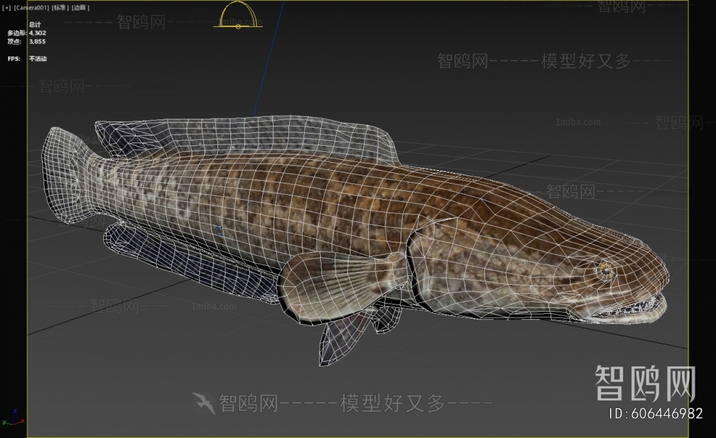Open the [标准] shading quality menu
This screenshot has height=438, width=716.
point(60,8)
